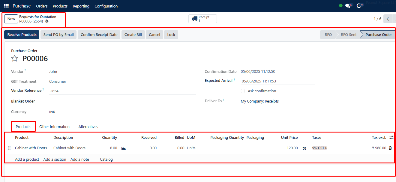Click the Product column header
This screenshot has height=182, width=396.
(22, 138)
